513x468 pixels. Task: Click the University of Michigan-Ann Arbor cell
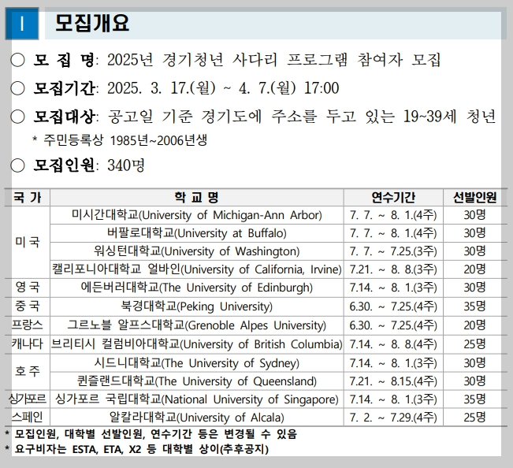pos(197,215)
